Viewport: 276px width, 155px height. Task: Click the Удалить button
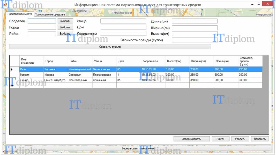pyautogui.click(x=240, y=139)
